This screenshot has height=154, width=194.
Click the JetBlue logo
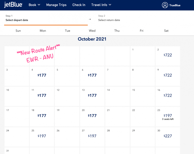click(x=14, y=5)
